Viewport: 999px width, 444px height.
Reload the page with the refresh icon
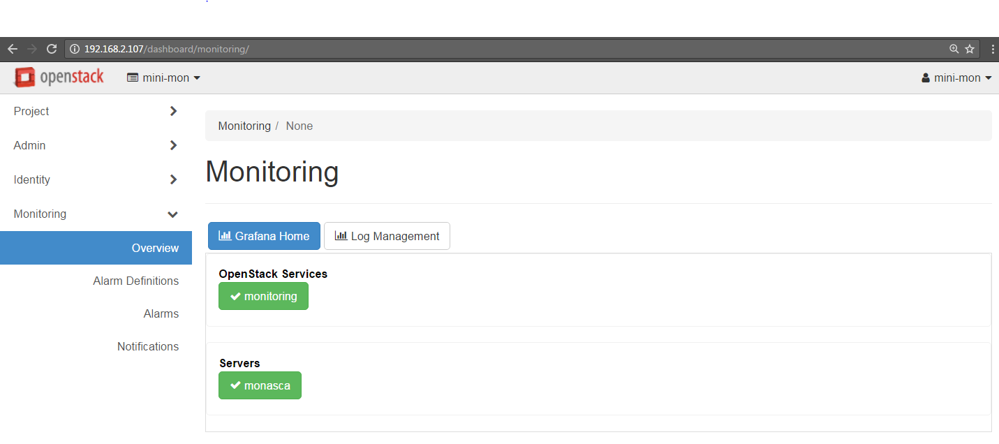51,49
